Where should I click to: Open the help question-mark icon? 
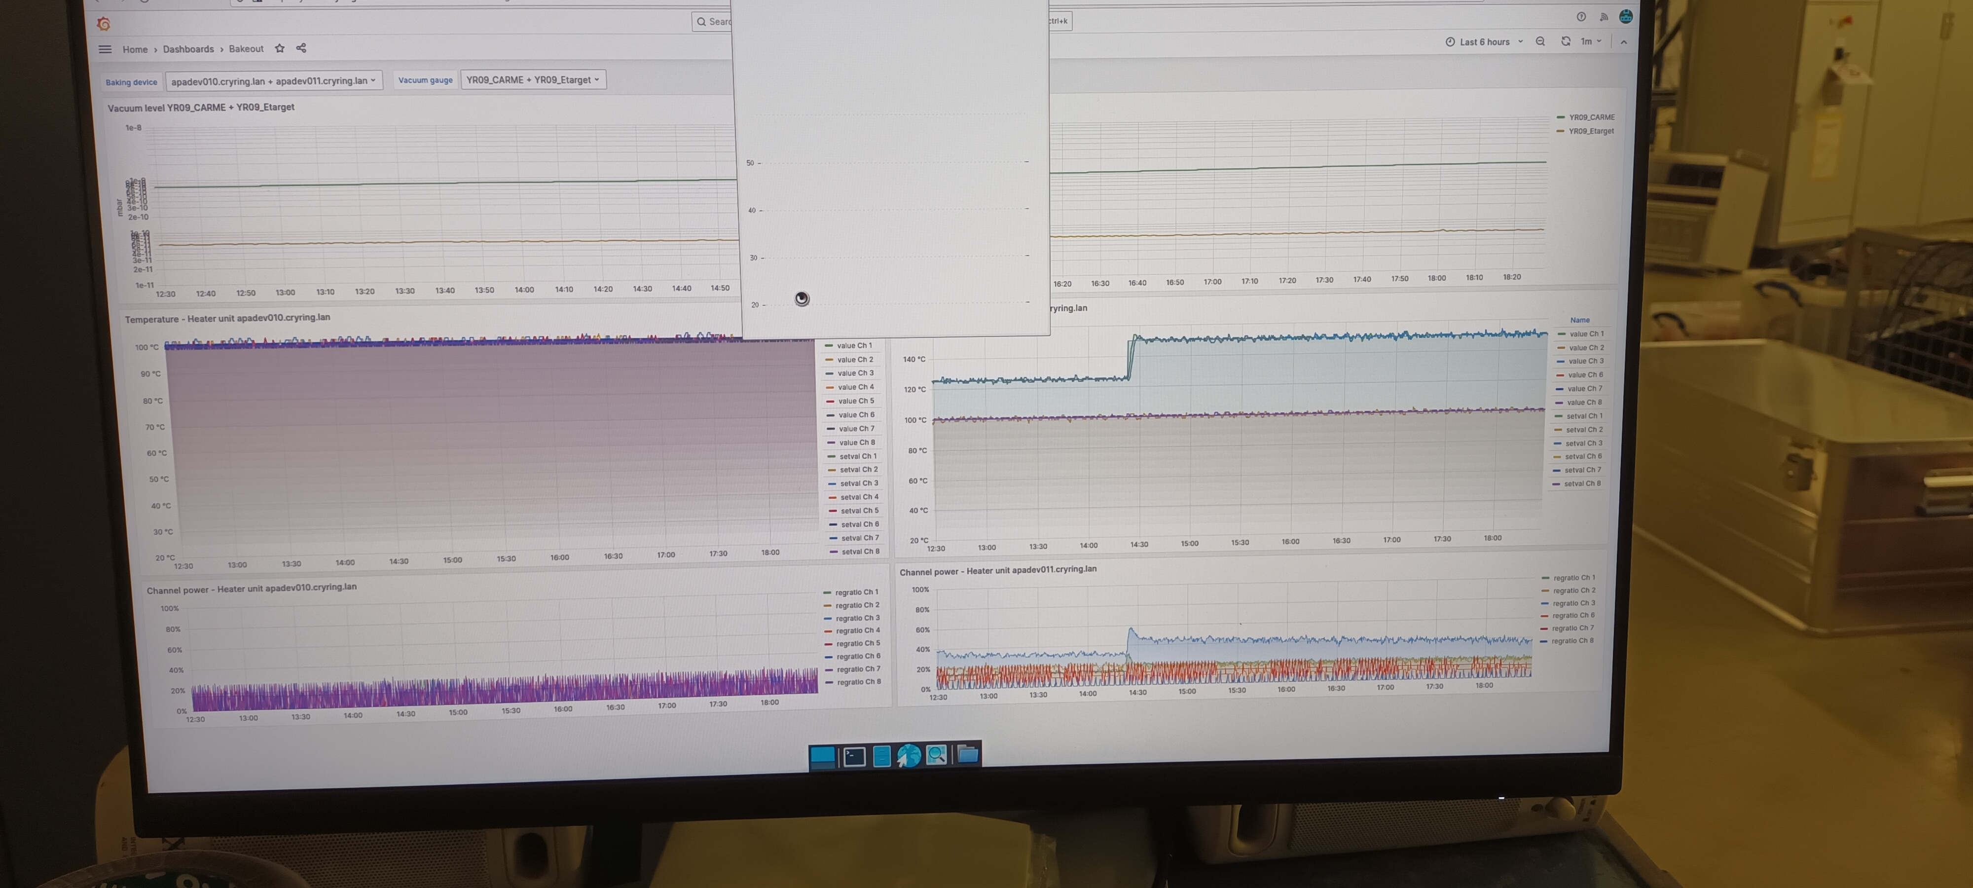(x=1581, y=17)
